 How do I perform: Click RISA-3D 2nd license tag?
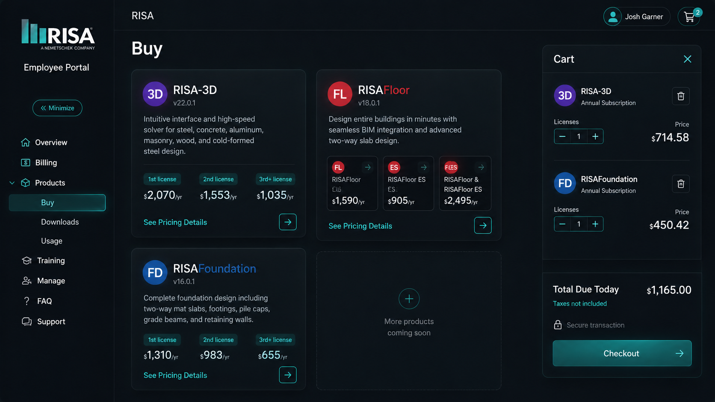pos(219,179)
